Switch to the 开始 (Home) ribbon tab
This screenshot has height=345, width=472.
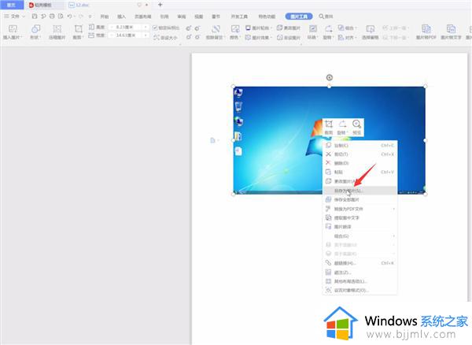(104, 17)
